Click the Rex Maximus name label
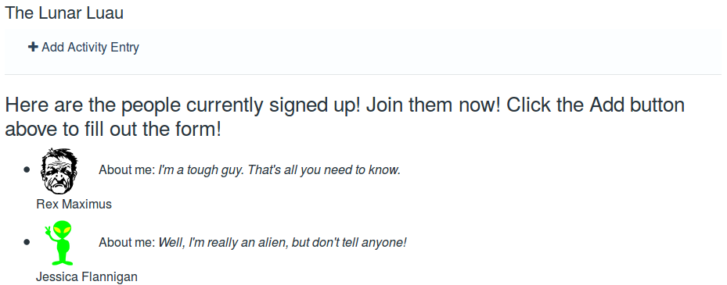This screenshot has height=285, width=727. pyautogui.click(x=74, y=204)
